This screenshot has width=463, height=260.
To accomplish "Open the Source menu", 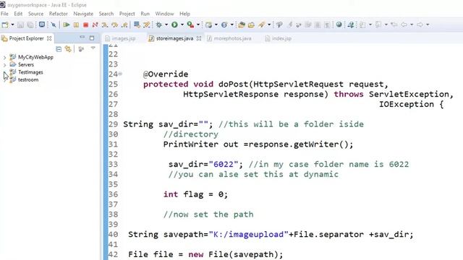I will pyautogui.click(x=35, y=14).
